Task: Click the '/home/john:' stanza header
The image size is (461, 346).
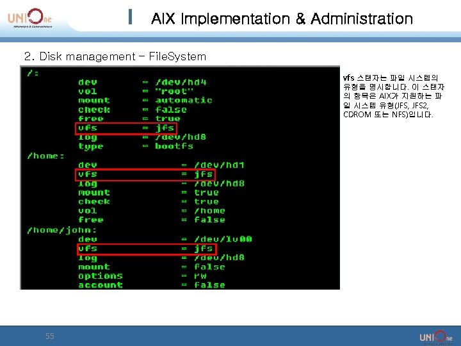Action: coord(61,230)
